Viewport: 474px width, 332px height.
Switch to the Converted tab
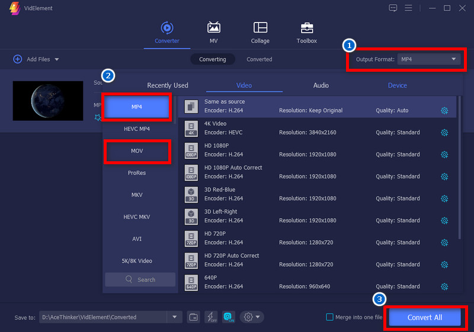260,59
